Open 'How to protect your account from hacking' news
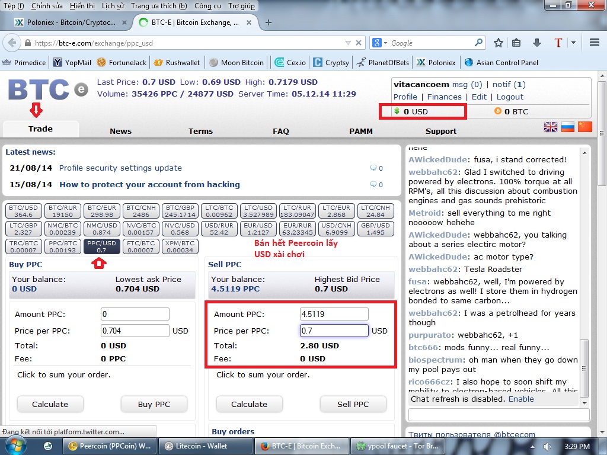The image size is (607, 455). click(x=149, y=185)
